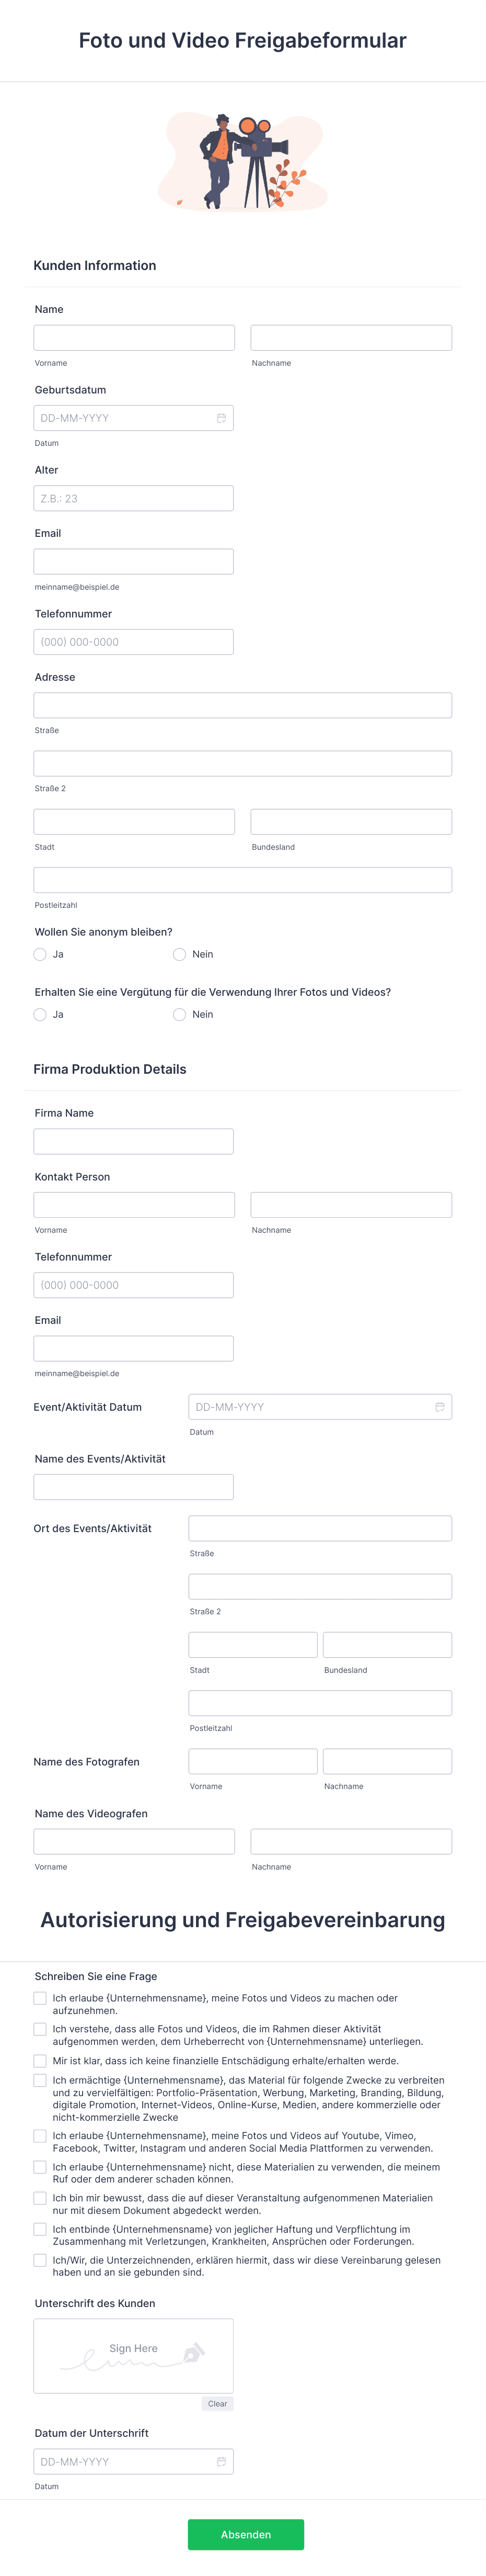Select Nein for Vergütung question

point(180,1014)
